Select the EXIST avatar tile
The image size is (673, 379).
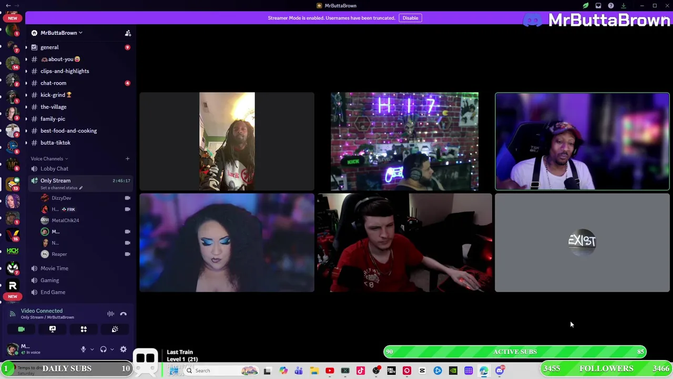click(x=582, y=243)
